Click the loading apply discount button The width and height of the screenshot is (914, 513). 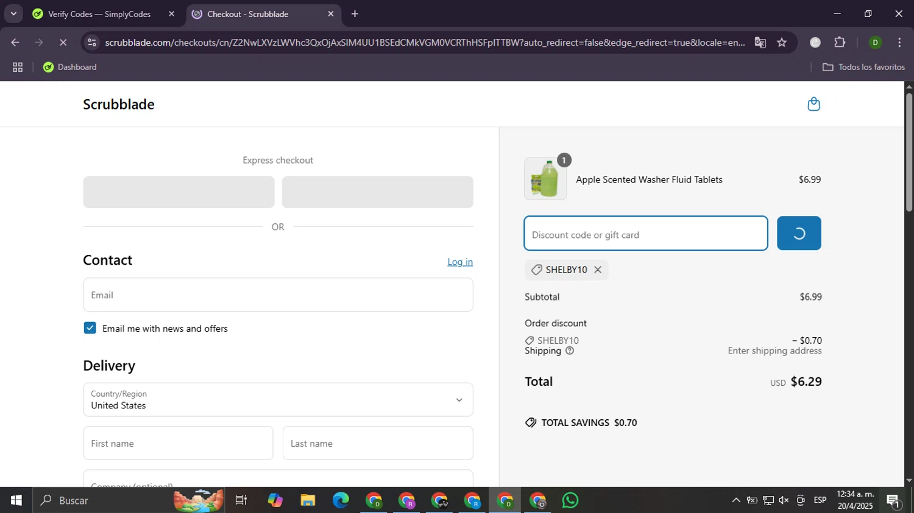pos(799,234)
